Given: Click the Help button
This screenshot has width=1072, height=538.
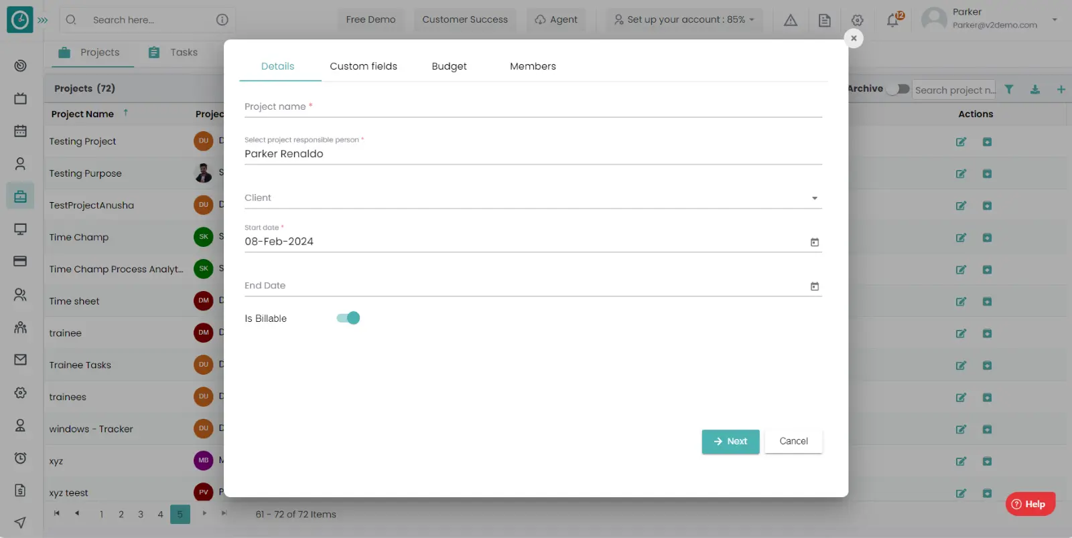Looking at the screenshot, I should [x=1030, y=504].
